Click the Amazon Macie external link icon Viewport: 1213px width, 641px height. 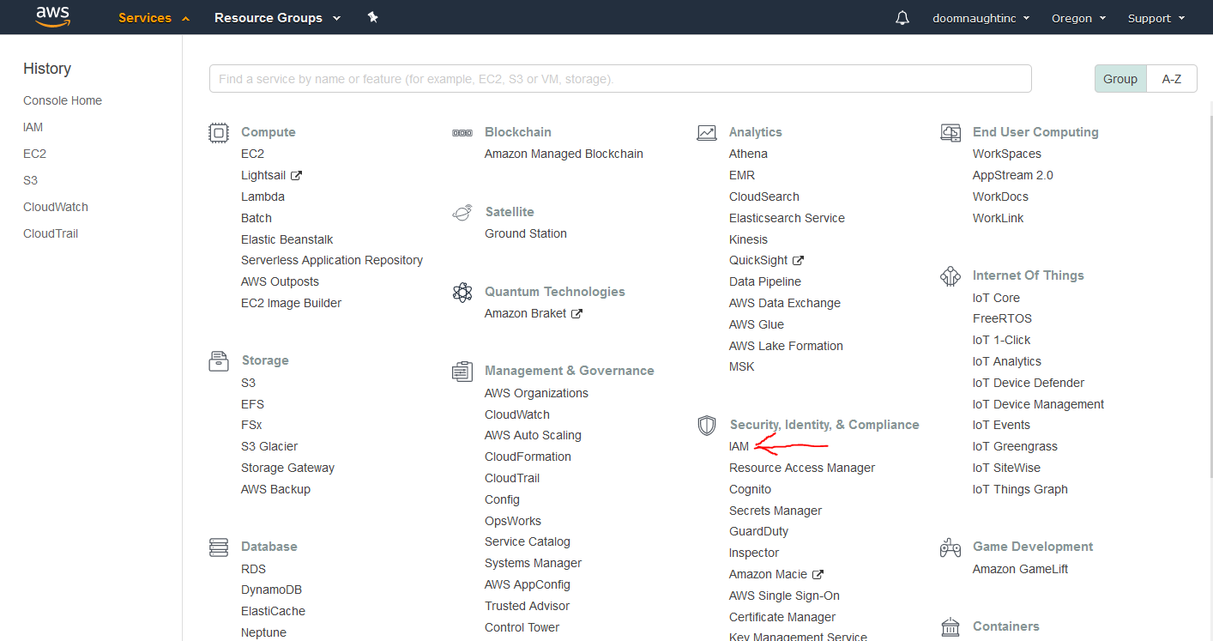(818, 575)
